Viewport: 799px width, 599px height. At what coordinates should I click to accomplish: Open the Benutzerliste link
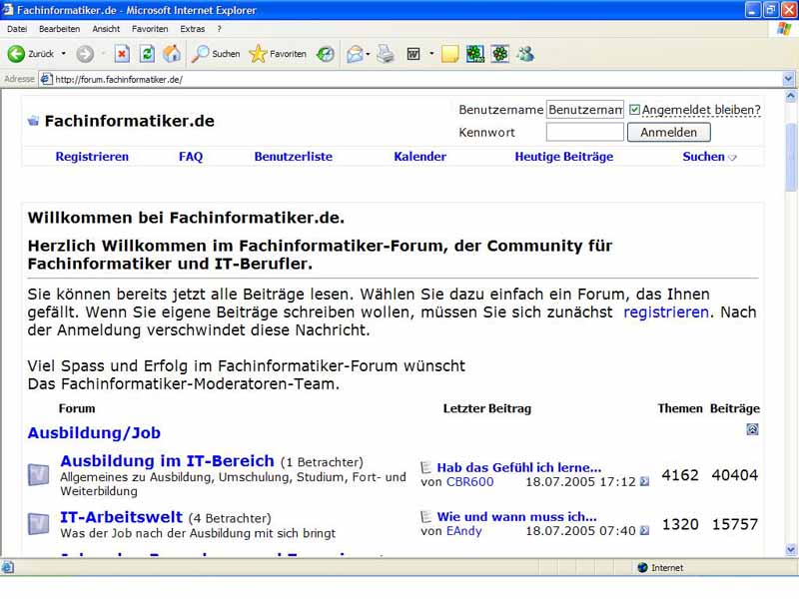(x=293, y=157)
